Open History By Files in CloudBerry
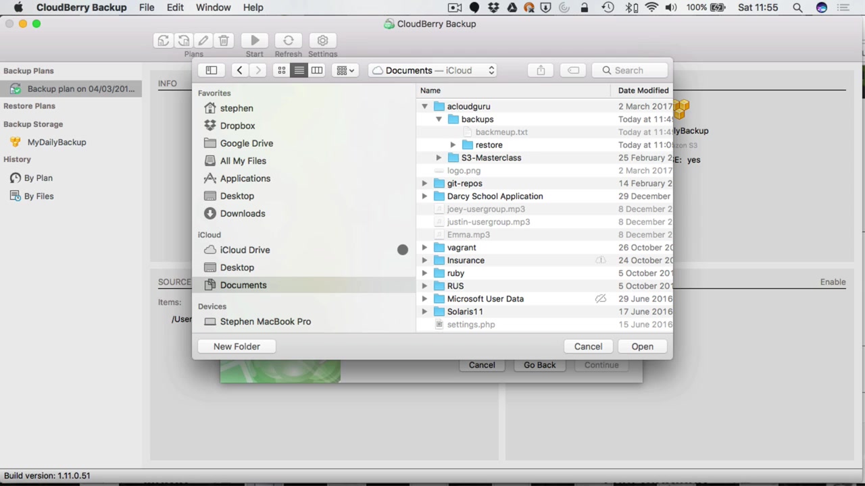Screen dimensions: 865x486 click(39, 196)
